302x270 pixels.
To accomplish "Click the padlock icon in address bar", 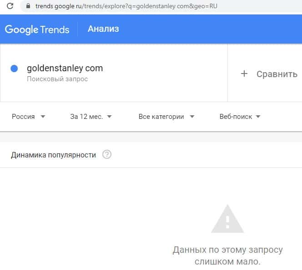I will click(x=28, y=7).
